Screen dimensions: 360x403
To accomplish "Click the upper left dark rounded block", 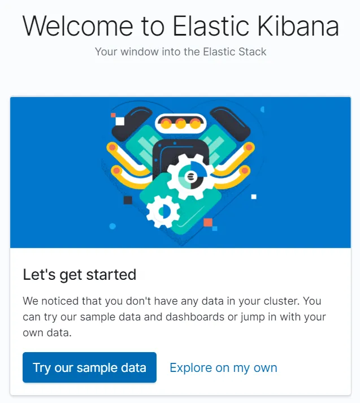I will (x=132, y=124).
